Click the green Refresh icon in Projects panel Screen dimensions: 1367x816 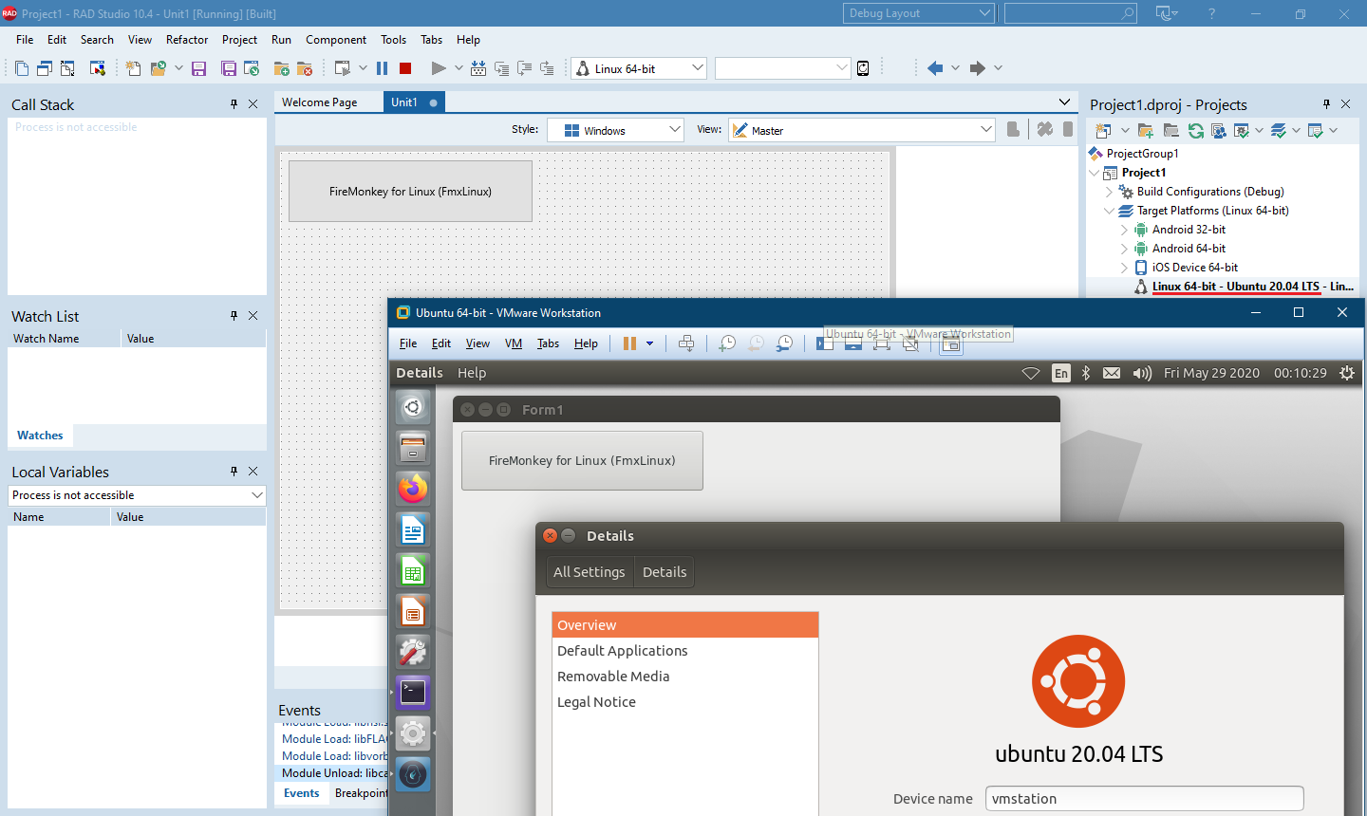(x=1196, y=131)
